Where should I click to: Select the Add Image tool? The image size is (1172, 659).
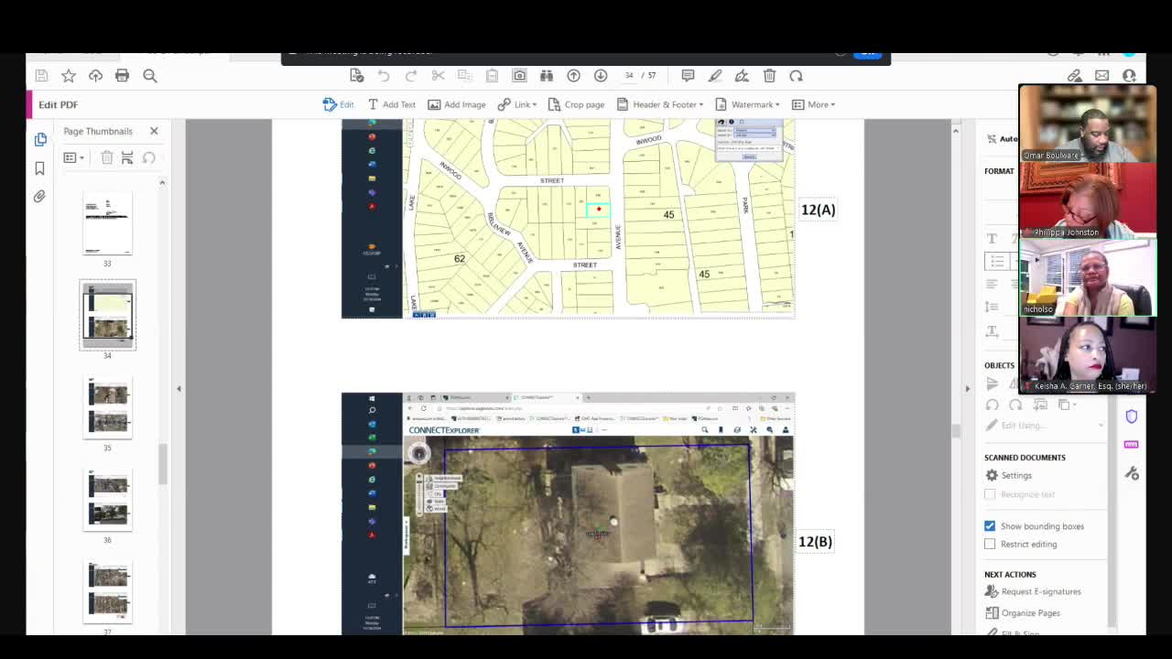(x=456, y=104)
